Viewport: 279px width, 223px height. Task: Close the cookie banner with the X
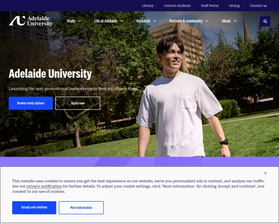266,173
